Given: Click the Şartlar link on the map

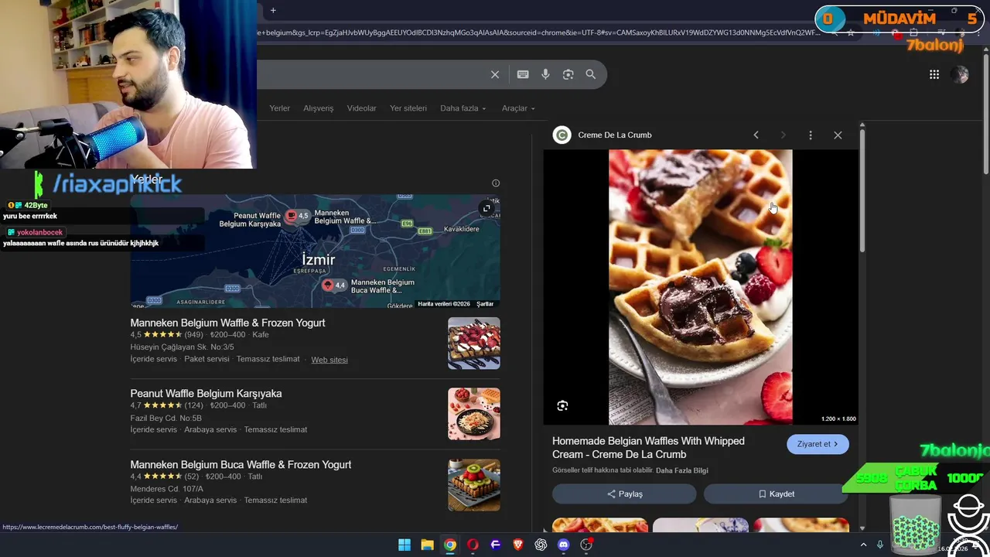Looking at the screenshot, I should 485,304.
